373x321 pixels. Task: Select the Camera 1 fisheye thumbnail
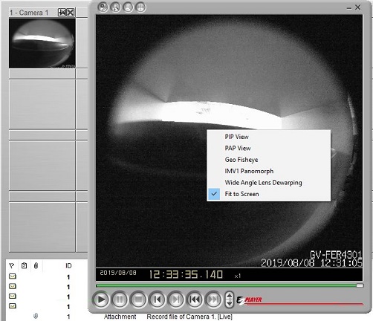(x=42, y=43)
